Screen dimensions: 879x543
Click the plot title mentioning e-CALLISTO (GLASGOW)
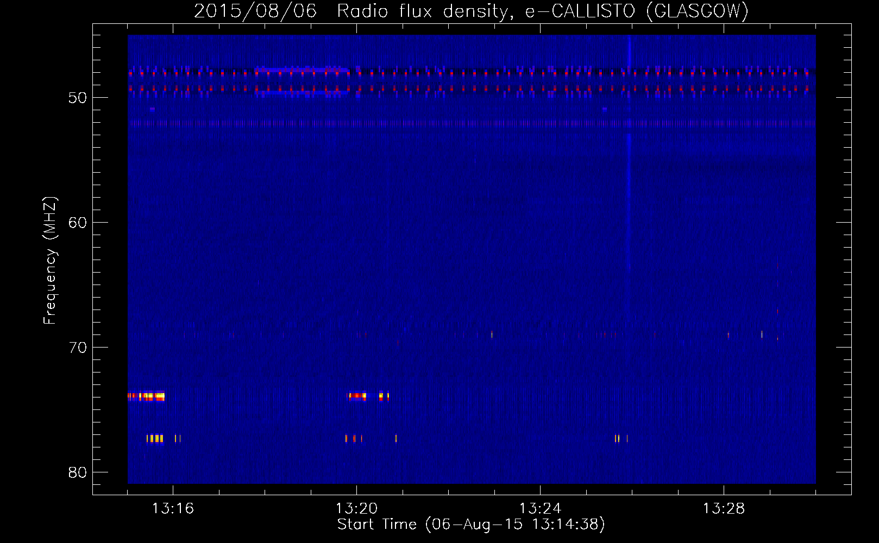(471, 11)
